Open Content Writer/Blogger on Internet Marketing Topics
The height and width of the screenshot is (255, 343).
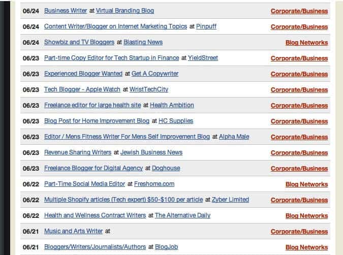(116, 26)
